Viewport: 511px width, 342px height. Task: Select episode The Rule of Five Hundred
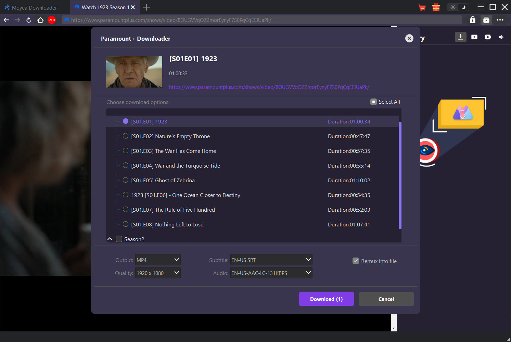point(126,209)
